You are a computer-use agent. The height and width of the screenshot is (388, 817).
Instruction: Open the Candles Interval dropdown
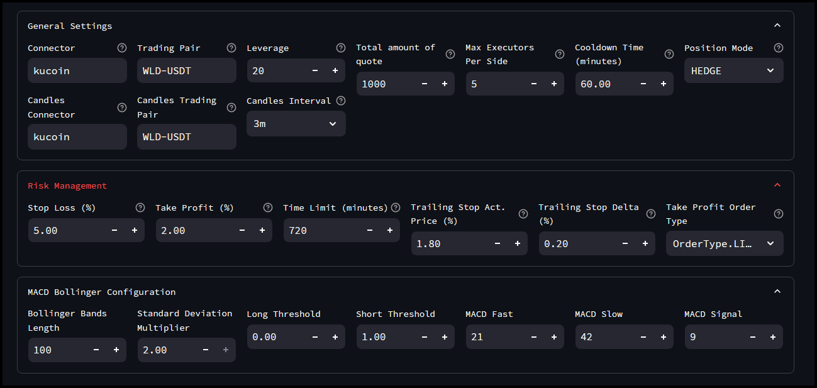[x=296, y=123]
